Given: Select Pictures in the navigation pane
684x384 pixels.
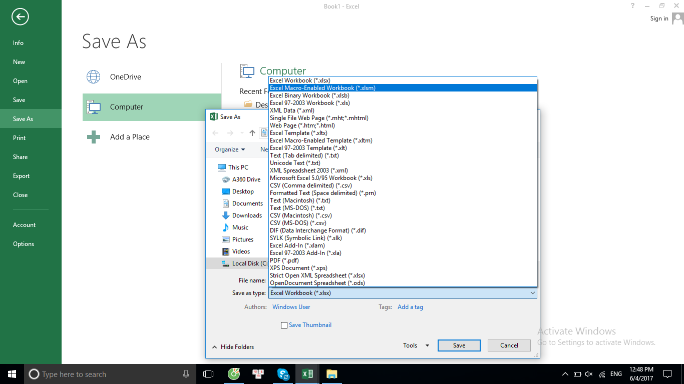Looking at the screenshot, I should [x=237, y=239].
